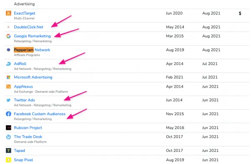Open the DoubleClick.Net link
Viewport: 251px width, 164px height.
pos(28,27)
